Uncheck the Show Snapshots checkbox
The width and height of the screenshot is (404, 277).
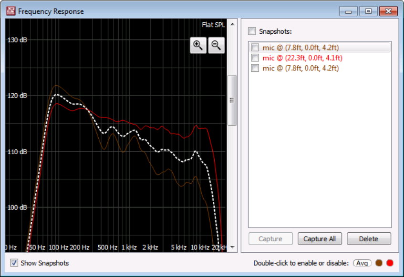(14, 263)
